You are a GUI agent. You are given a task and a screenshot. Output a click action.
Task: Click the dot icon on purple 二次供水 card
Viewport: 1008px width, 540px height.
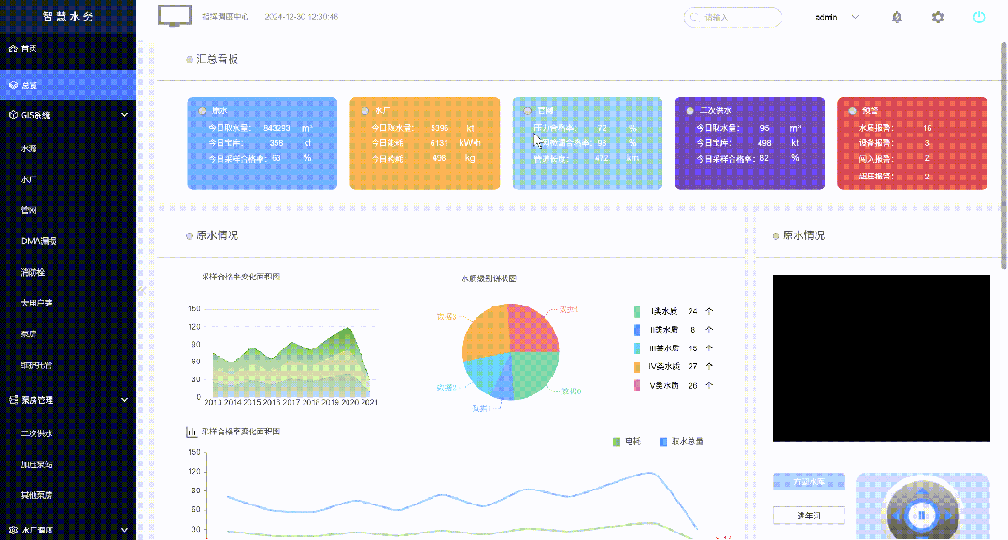point(689,110)
